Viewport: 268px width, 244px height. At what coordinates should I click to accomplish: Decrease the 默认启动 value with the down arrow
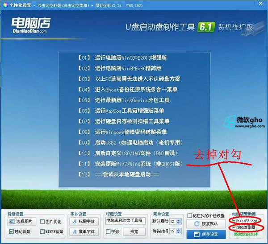click(x=178, y=223)
